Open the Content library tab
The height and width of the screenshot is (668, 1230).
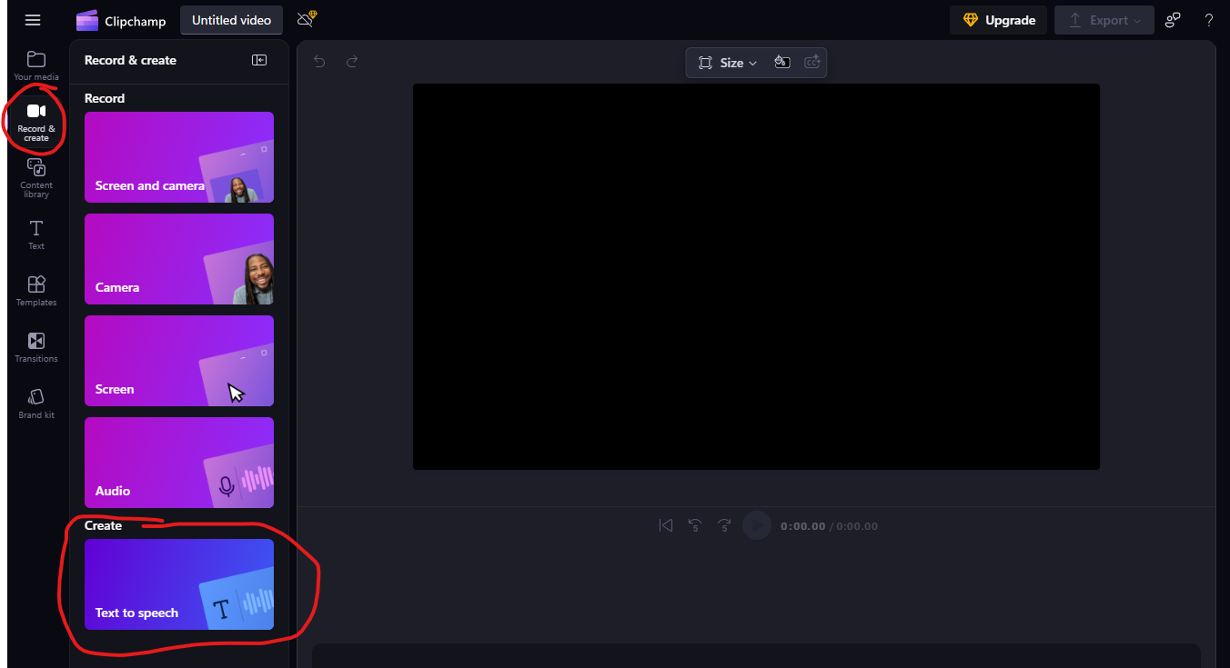[x=36, y=177]
